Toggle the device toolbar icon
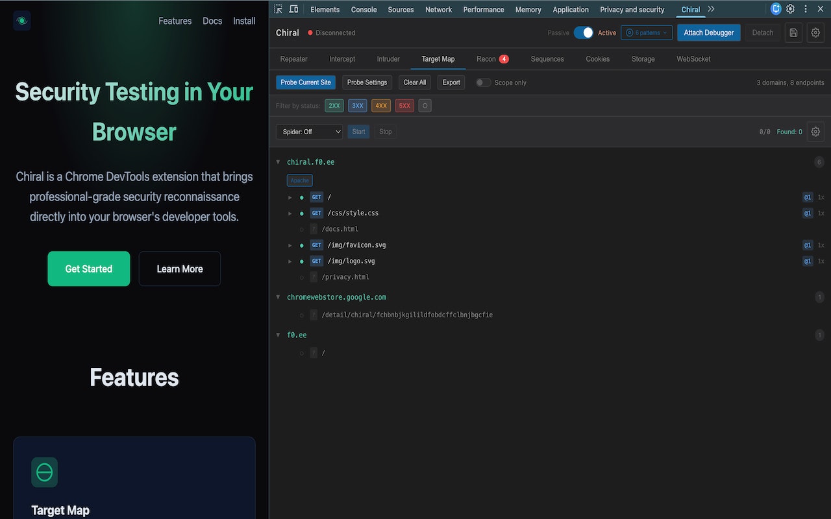This screenshot has height=519, width=831. click(293, 9)
